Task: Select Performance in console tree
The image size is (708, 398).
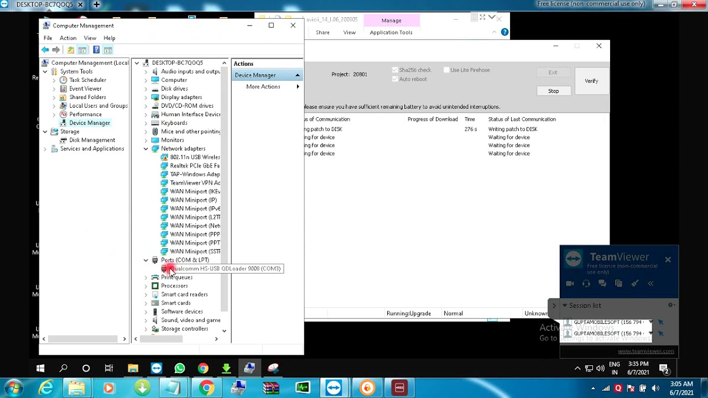Action: [x=85, y=114]
